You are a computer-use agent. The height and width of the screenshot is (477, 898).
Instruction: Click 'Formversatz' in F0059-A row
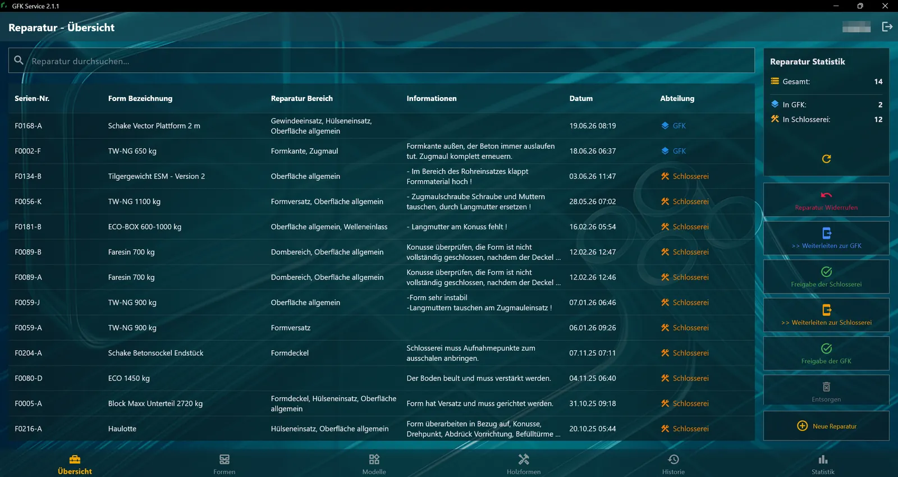click(291, 328)
